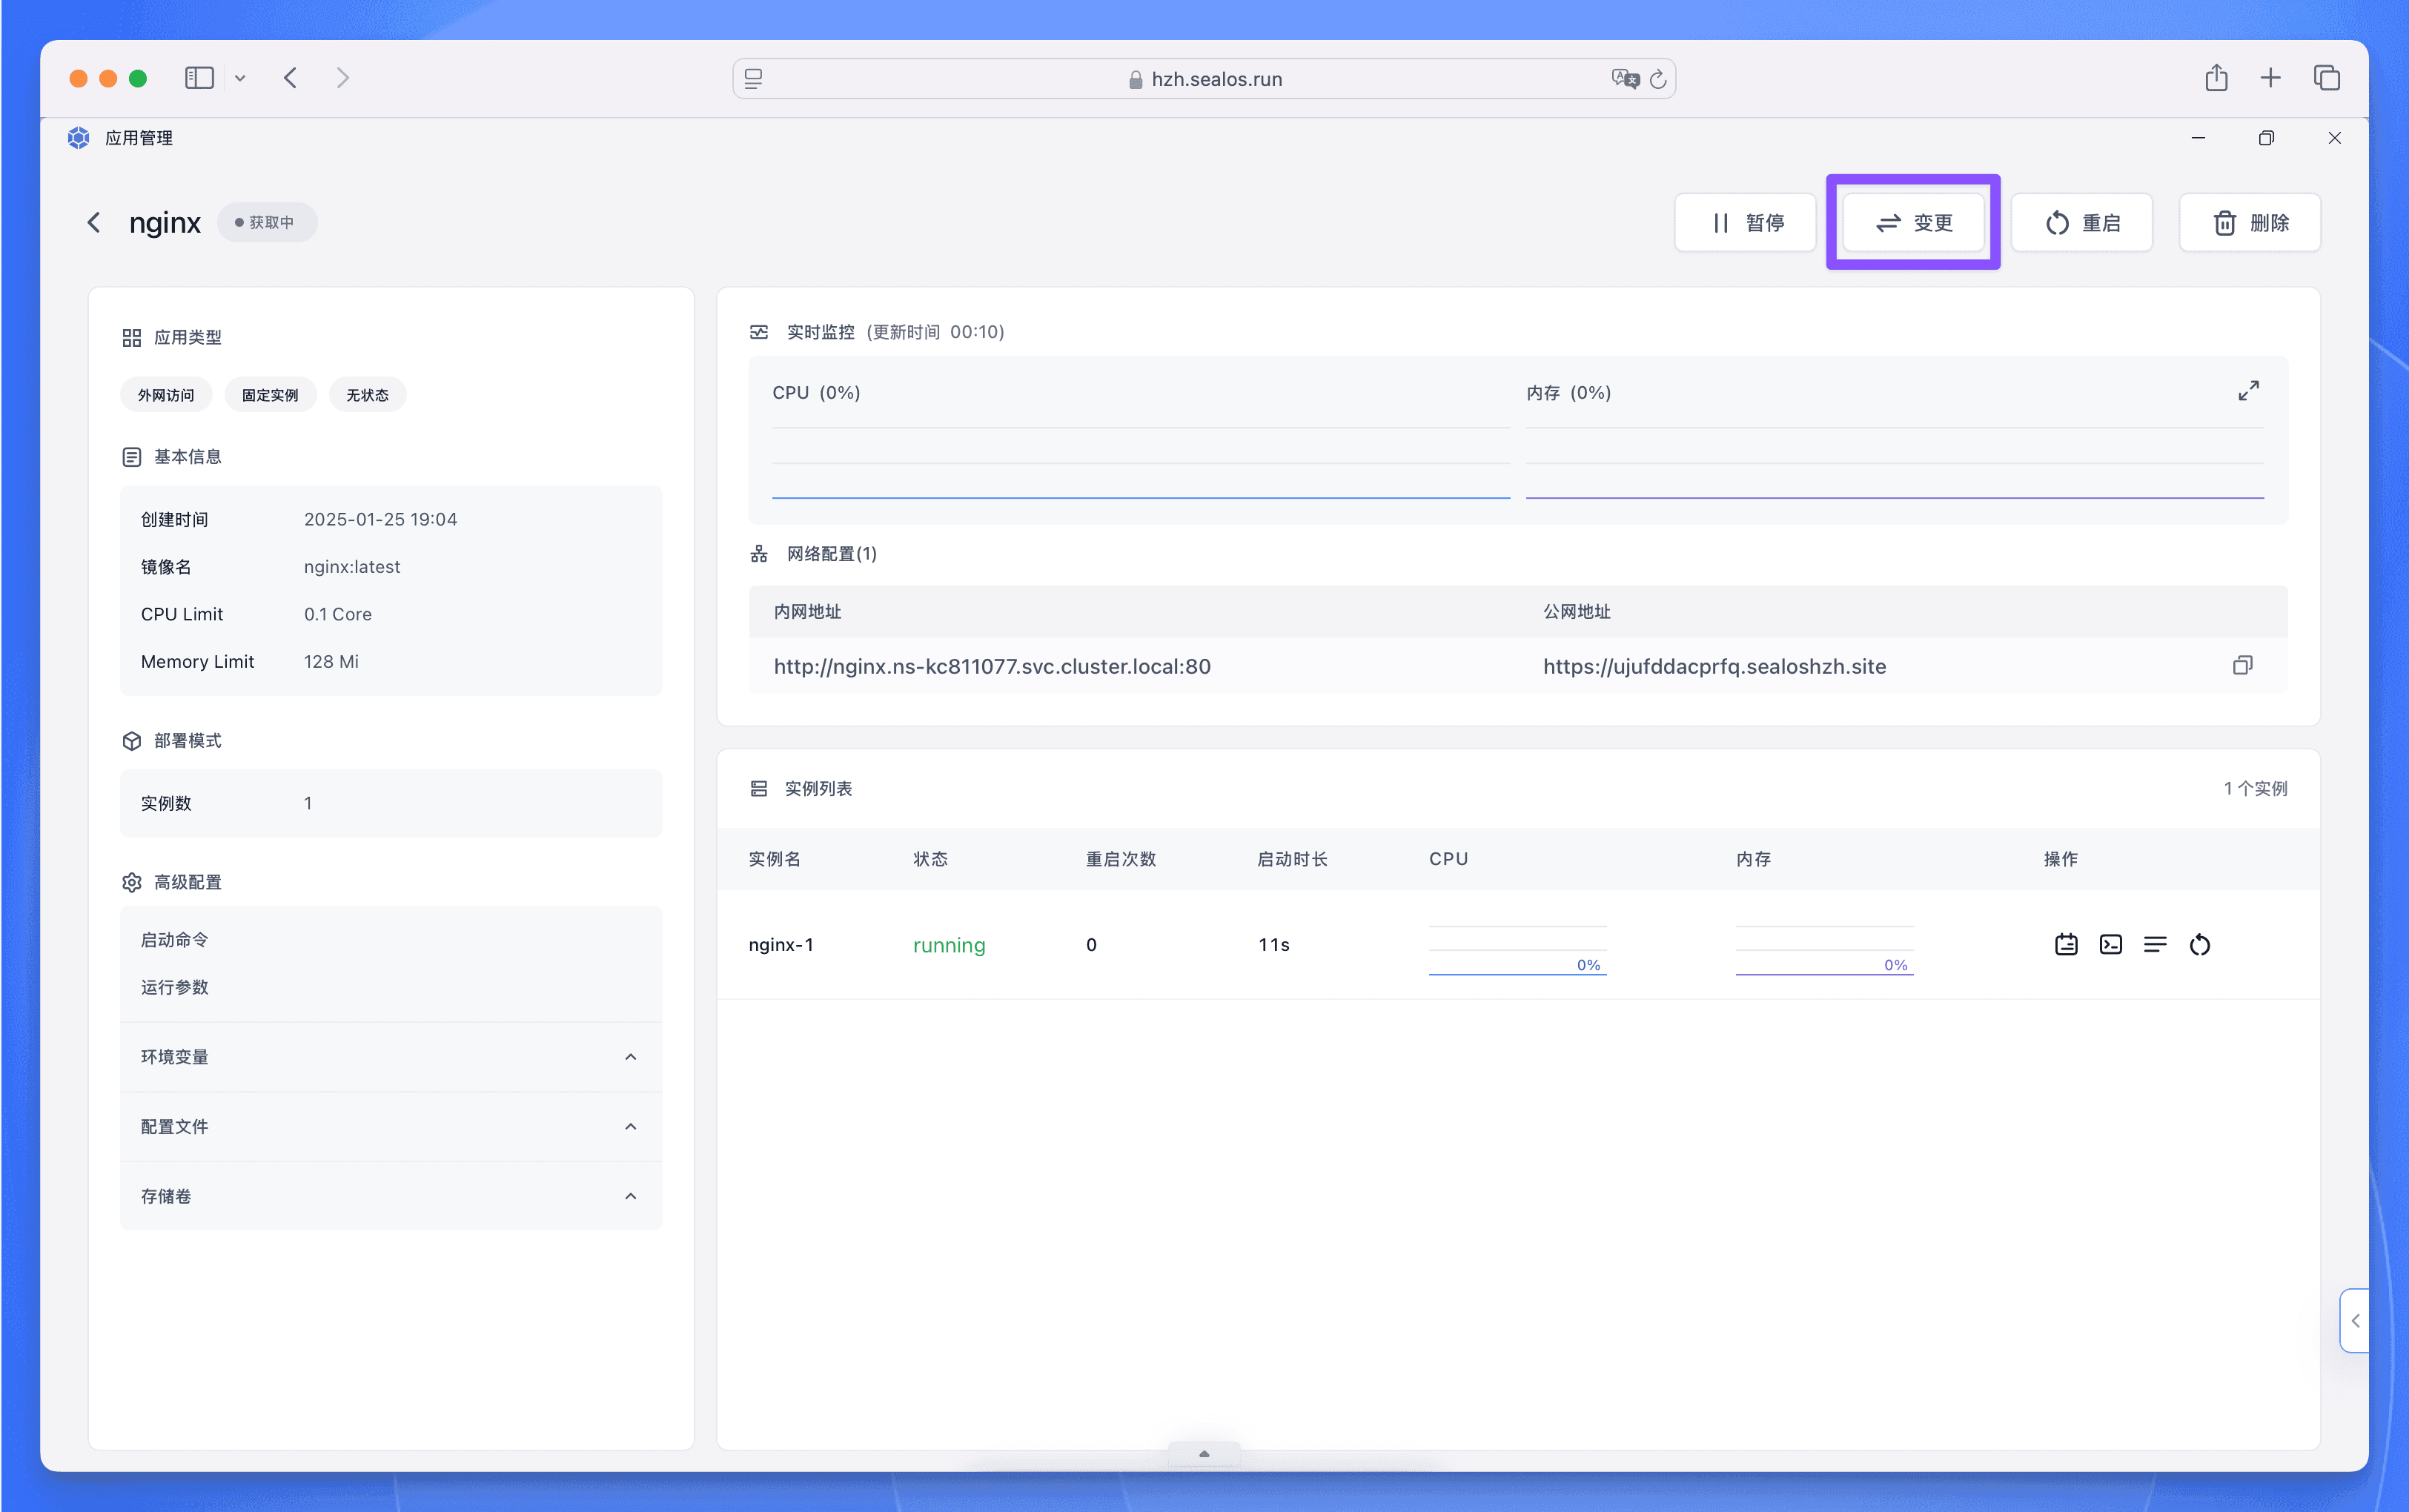Image resolution: width=2409 pixels, height=1512 pixels.
Task: Open the sidebar dropdown chevron in Safari
Action: coord(240,78)
